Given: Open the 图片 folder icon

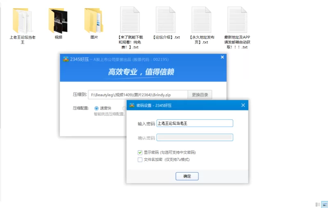Looking at the screenshot, I should (94, 21).
